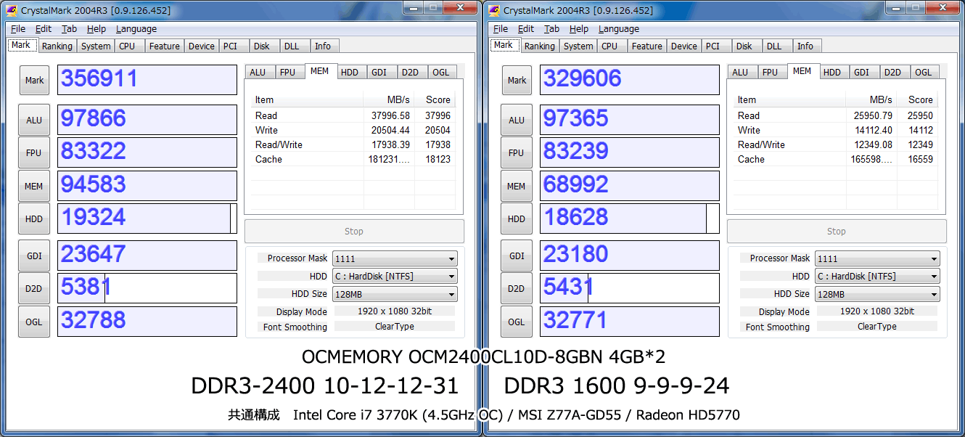Viewport: 965px width, 437px height.
Task: Open the inner GDI results tab in left window
Action: [379, 73]
